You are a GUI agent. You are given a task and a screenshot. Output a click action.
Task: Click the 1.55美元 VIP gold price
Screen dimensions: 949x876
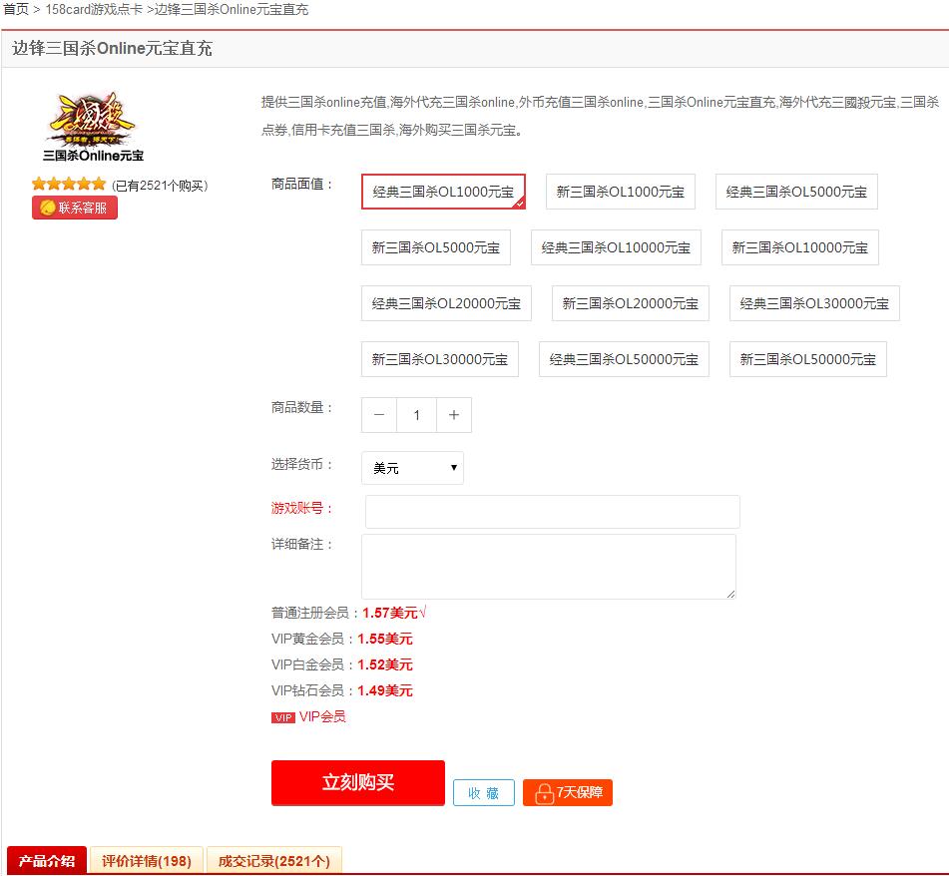[385, 639]
